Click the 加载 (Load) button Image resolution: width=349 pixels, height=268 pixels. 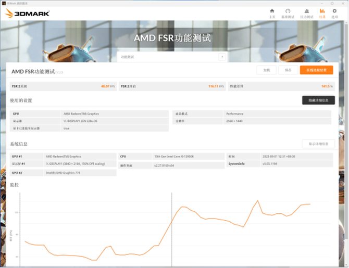click(x=266, y=70)
